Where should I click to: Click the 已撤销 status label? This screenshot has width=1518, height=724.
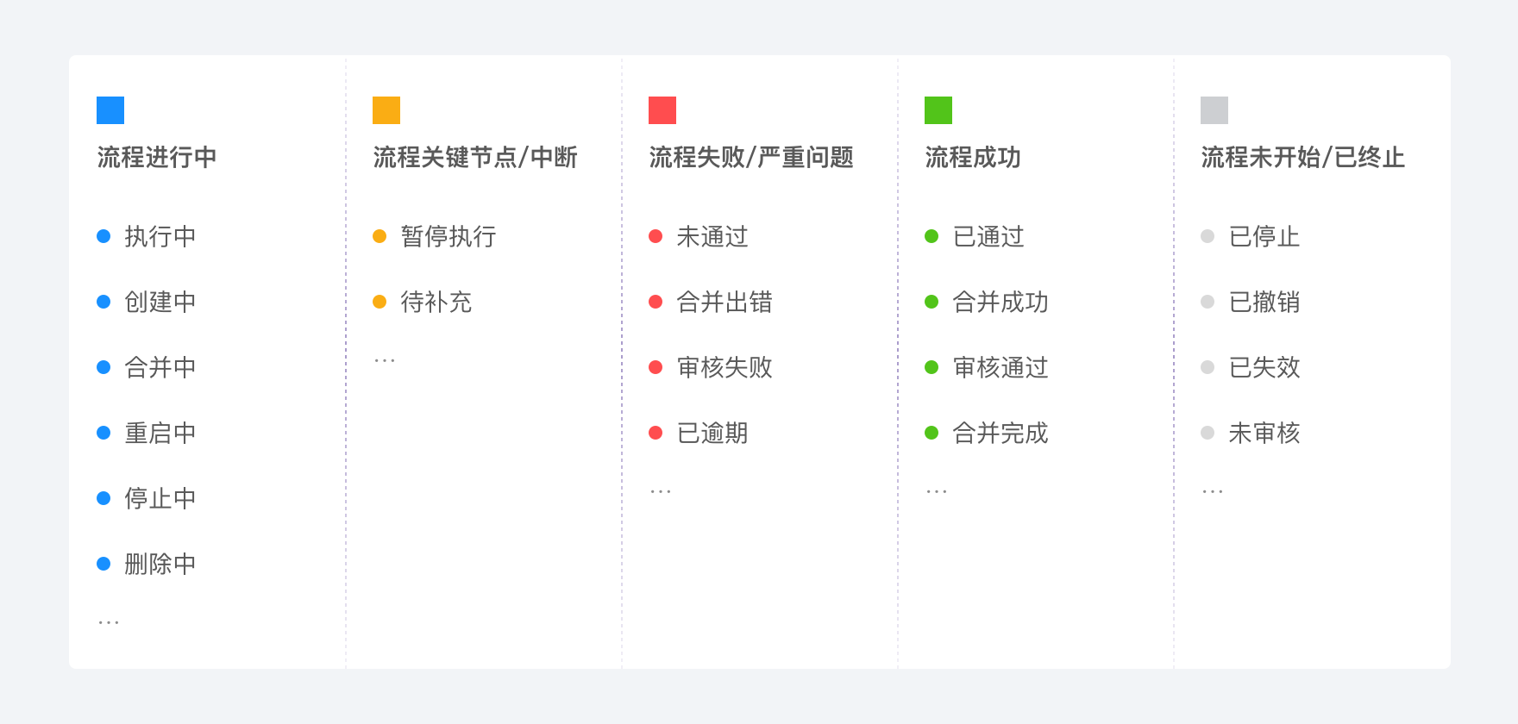[1264, 302]
